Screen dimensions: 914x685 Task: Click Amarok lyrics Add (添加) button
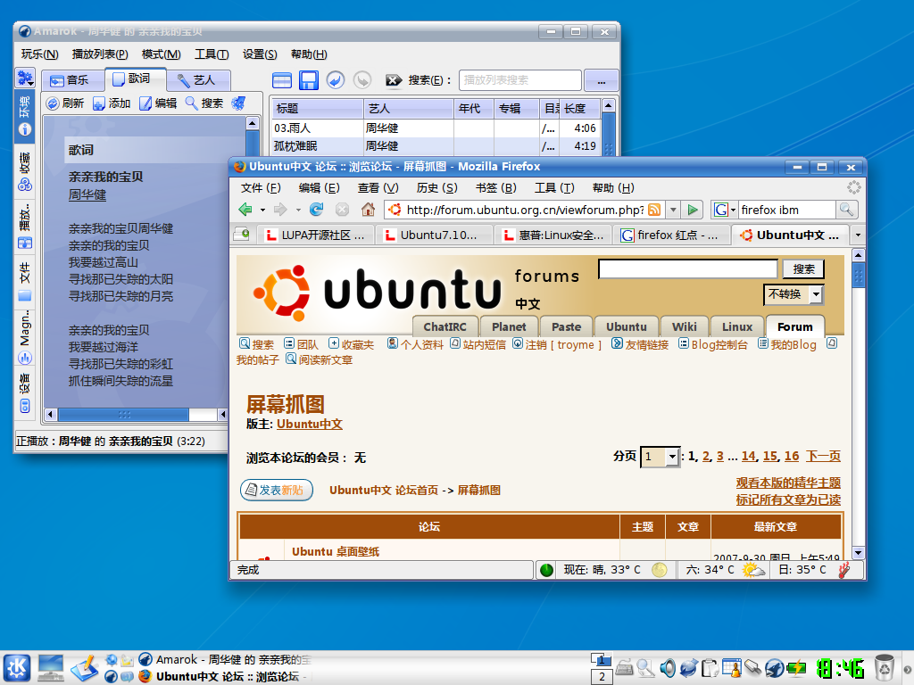tap(112, 103)
